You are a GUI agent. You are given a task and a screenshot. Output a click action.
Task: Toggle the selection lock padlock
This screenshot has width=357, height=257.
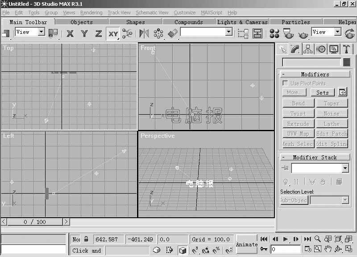[86, 240]
